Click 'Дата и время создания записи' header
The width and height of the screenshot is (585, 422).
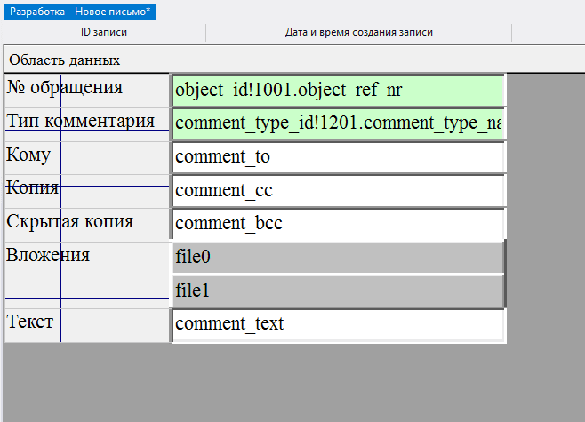pyautogui.click(x=358, y=32)
